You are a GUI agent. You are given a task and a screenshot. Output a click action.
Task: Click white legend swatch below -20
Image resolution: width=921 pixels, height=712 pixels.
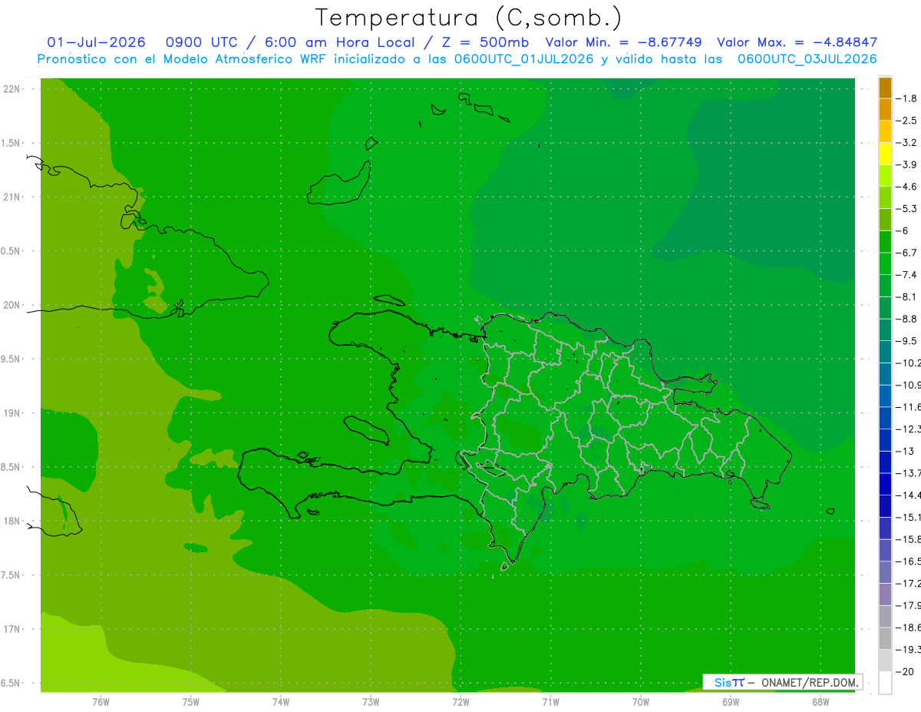pyautogui.click(x=885, y=682)
